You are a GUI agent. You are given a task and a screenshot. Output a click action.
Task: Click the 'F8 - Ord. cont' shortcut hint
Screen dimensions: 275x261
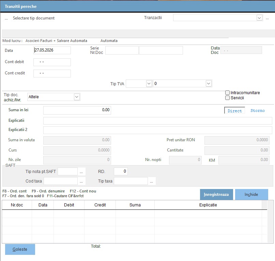coord(15,191)
